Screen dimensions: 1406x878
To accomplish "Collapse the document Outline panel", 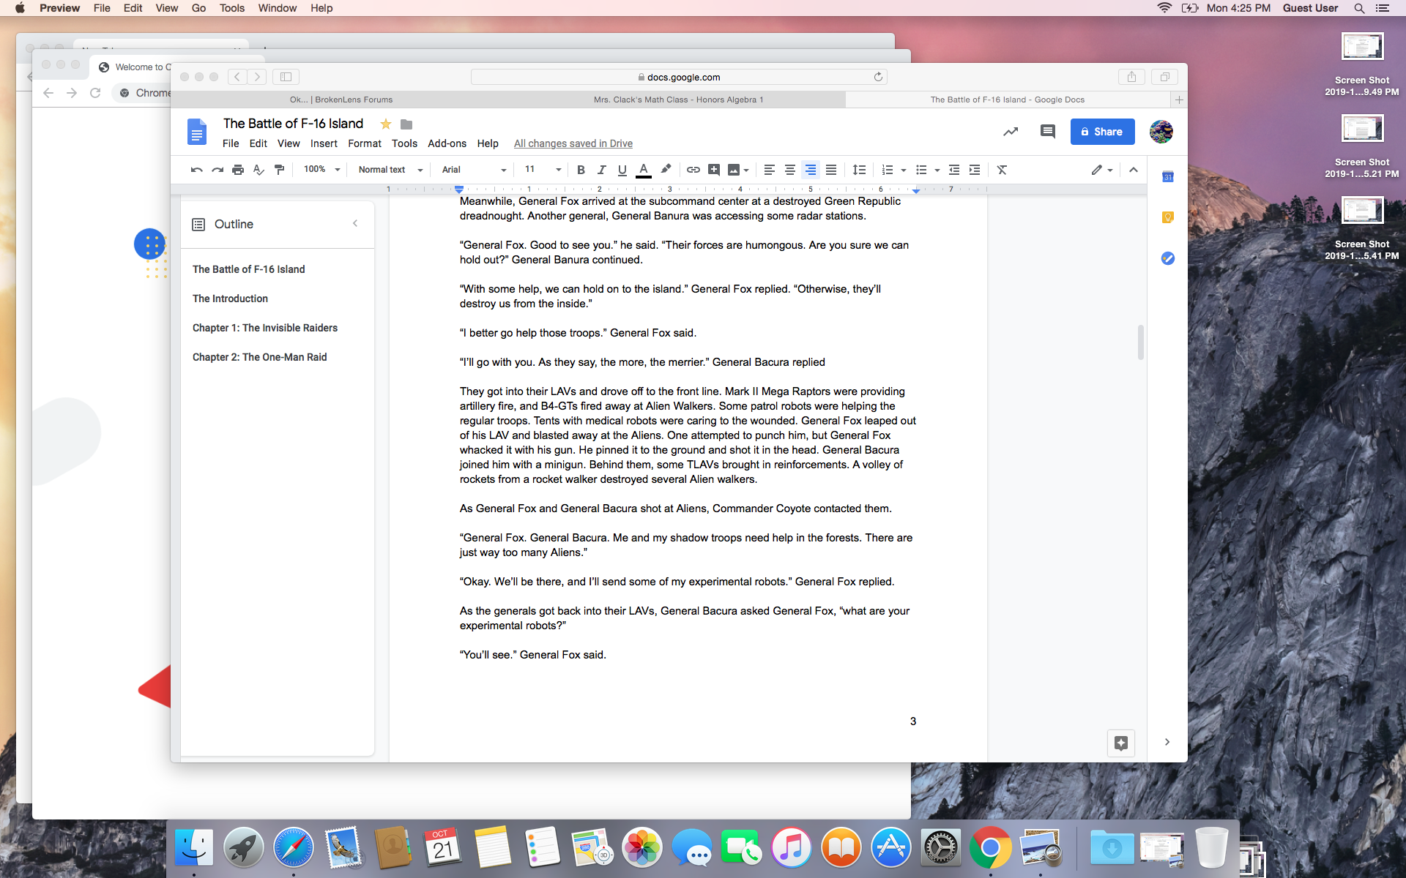I will [x=355, y=224].
